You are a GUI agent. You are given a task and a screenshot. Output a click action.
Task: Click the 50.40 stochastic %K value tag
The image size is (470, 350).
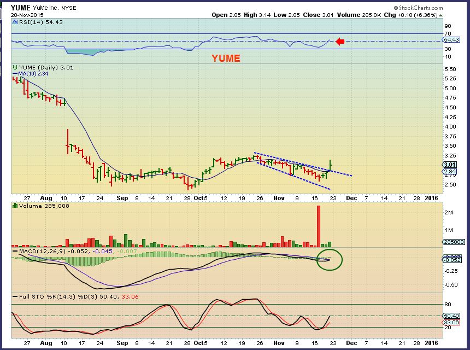click(451, 316)
